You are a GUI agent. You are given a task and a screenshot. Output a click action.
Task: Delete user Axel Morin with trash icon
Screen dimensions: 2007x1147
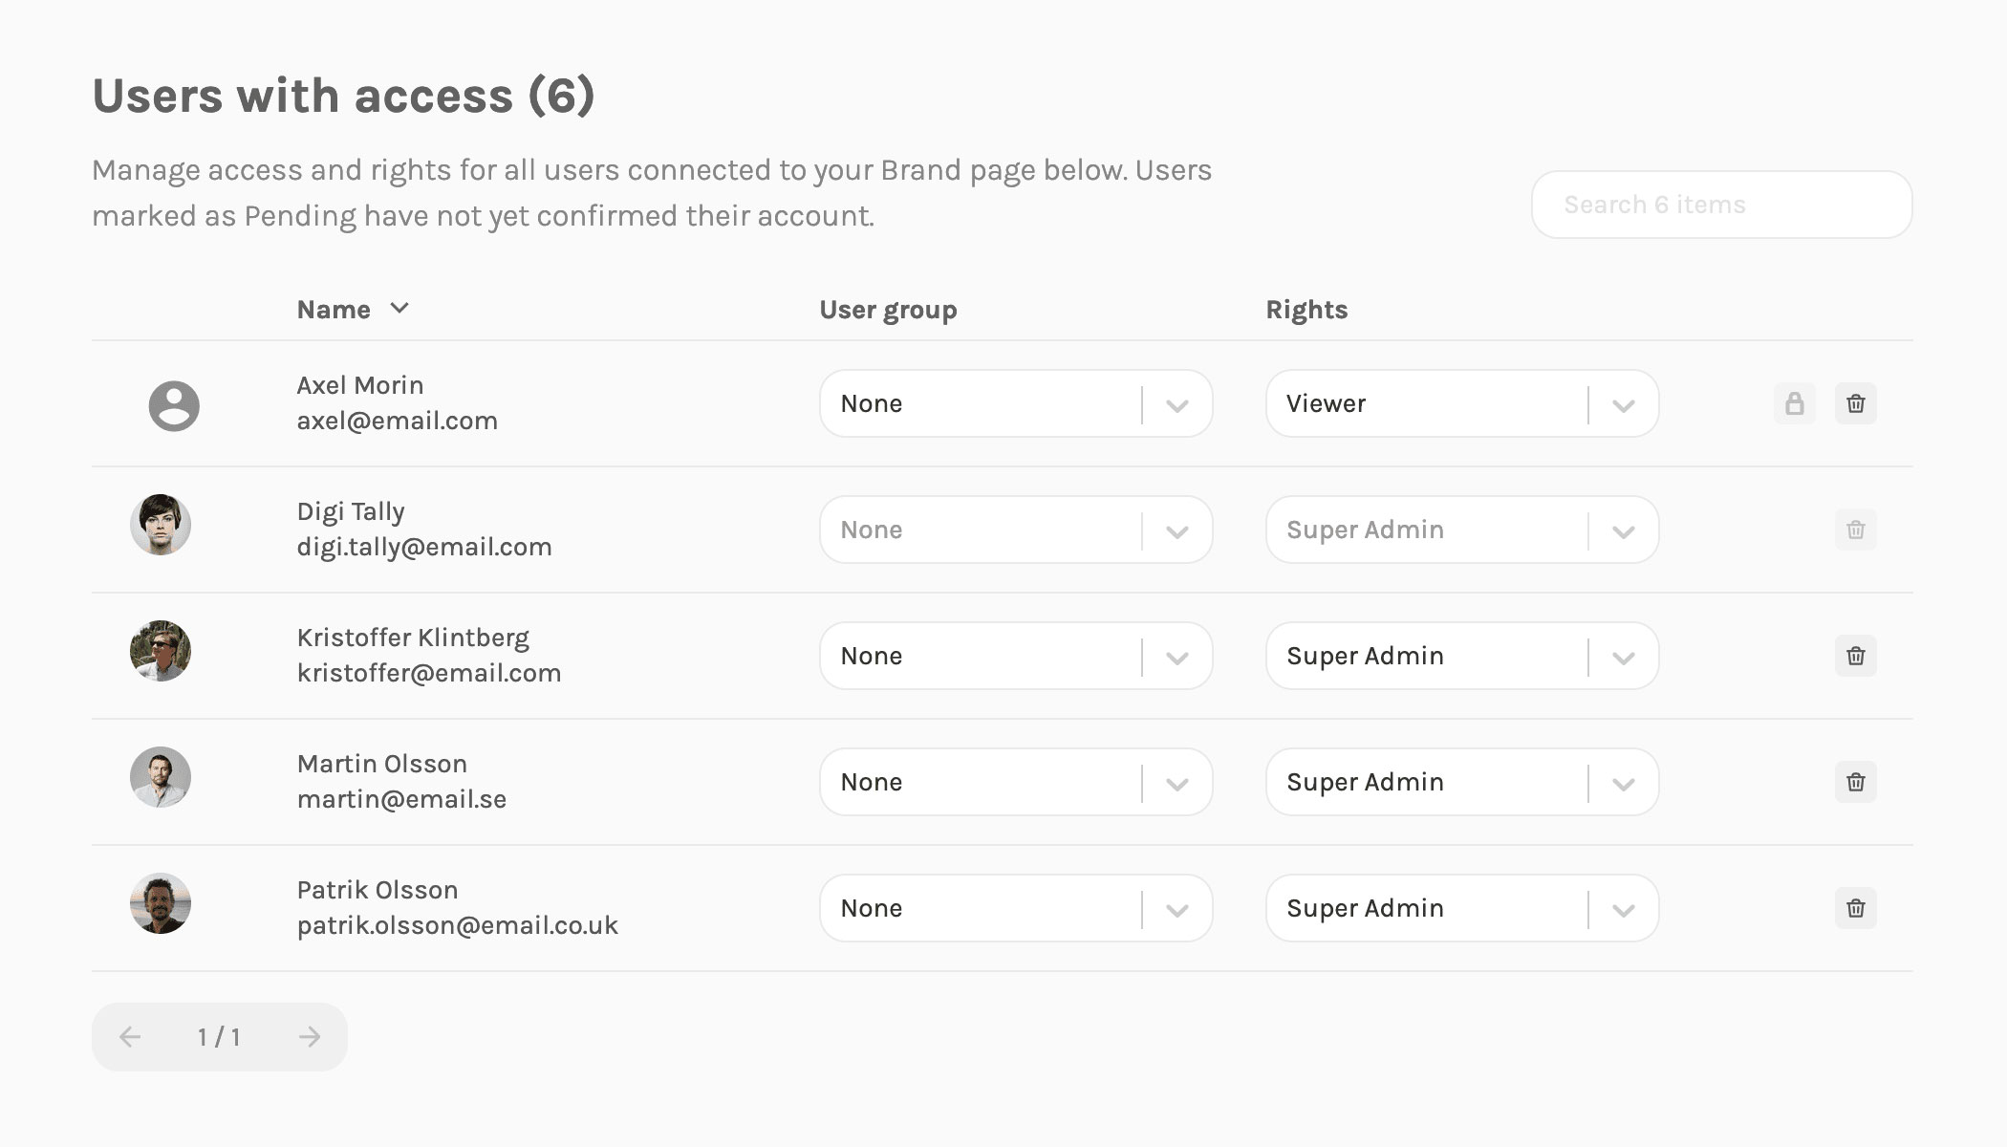point(1855,403)
